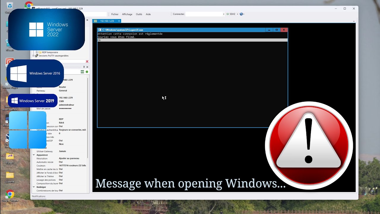Open Google Chrome desktop shortcut

[10, 196]
